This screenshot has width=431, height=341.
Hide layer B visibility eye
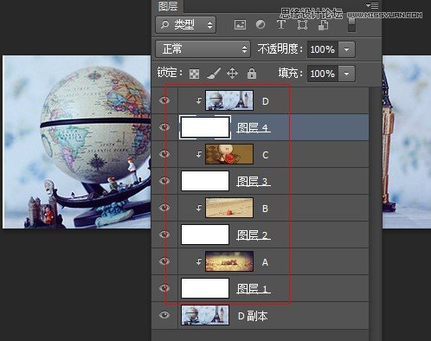pyautogui.click(x=164, y=208)
